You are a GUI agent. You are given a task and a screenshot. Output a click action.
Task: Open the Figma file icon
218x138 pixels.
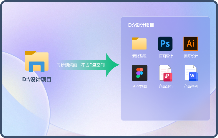coord(139,73)
